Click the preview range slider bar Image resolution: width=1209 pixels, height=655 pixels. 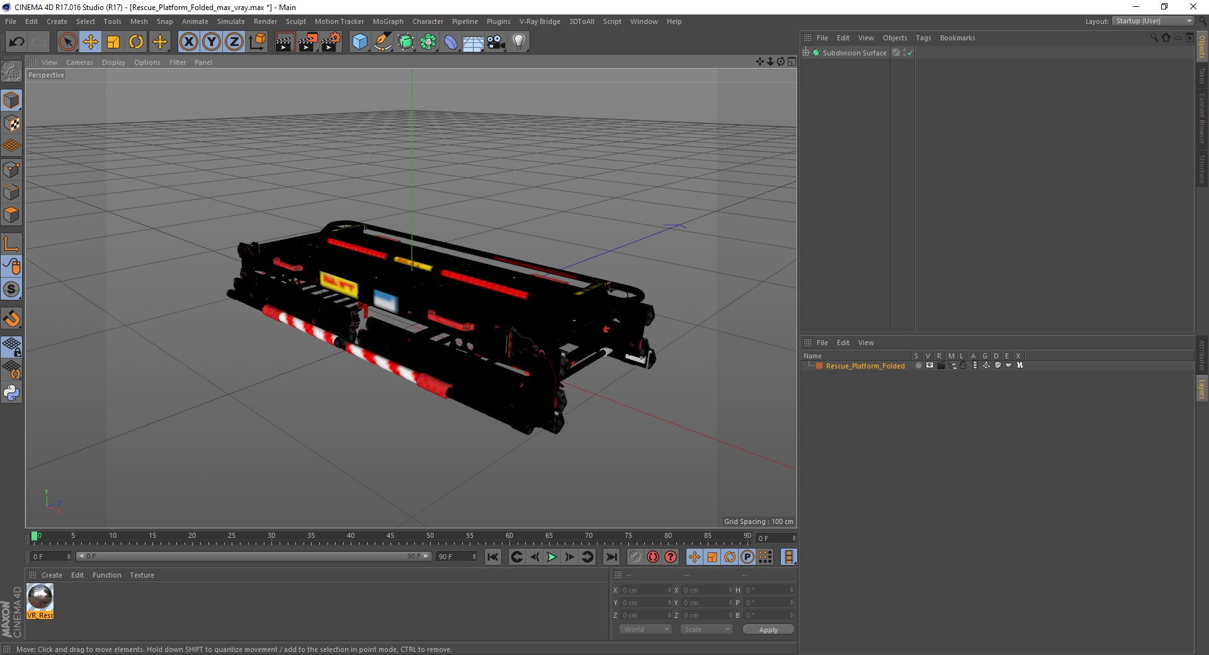click(x=253, y=557)
